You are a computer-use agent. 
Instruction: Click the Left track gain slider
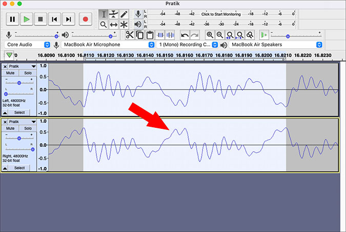point(19,83)
